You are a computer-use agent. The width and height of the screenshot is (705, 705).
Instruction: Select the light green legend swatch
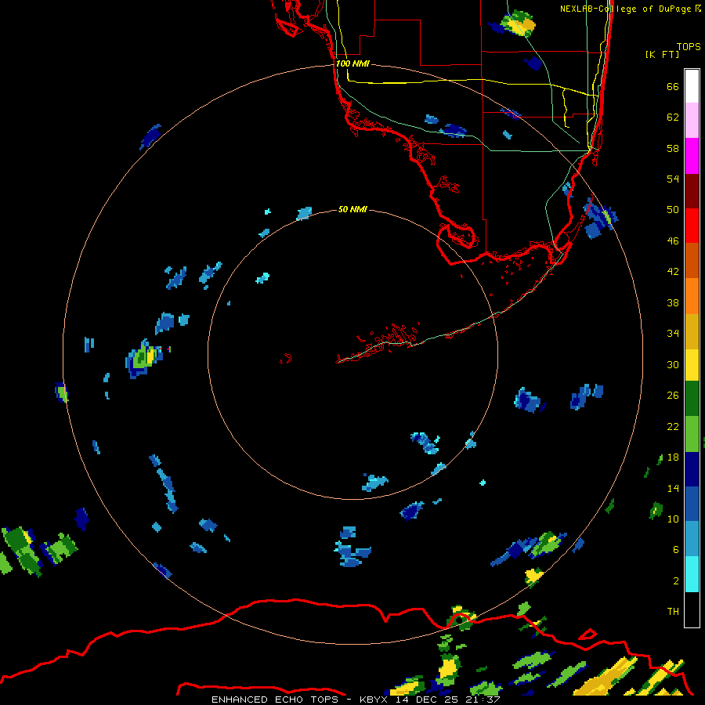(x=692, y=434)
